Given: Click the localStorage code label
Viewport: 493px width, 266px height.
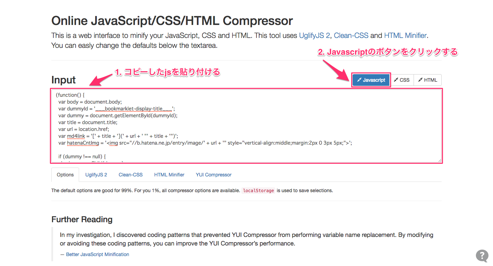Looking at the screenshot, I should tap(258, 191).
